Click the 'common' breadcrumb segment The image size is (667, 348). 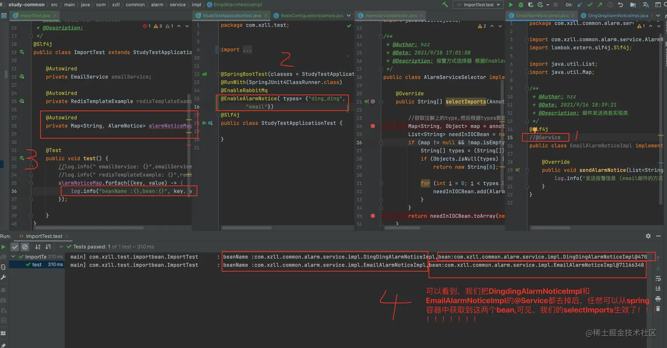click(x=135, y=4)
